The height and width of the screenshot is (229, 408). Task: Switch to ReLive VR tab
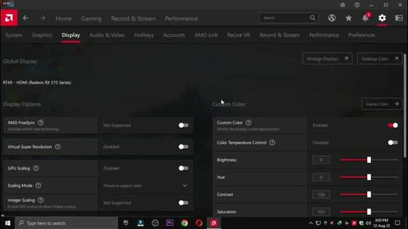coord(238,35)
